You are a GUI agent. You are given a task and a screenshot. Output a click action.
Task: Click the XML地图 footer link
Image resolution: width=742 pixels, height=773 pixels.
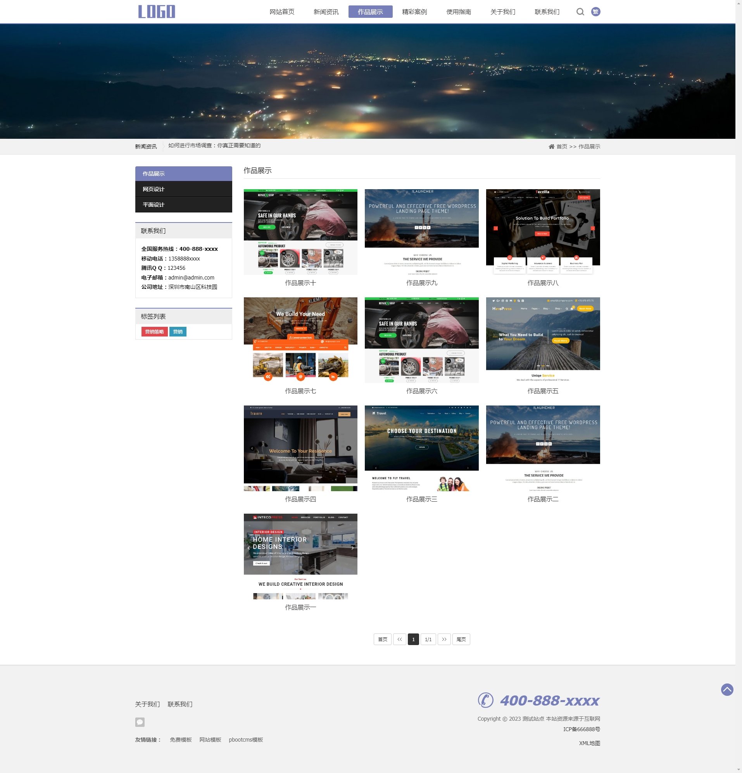pos(589,743)
